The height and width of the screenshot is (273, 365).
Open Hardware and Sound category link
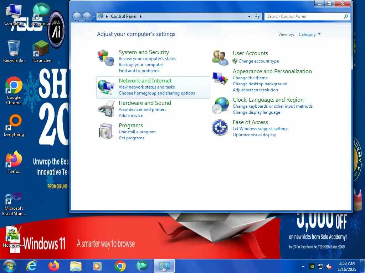(145, 103)
